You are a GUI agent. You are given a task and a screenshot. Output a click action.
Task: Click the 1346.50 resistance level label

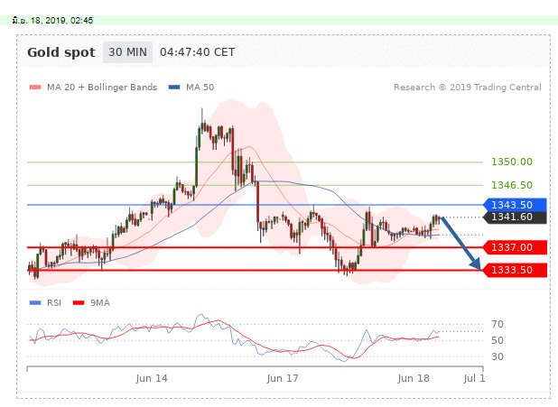coord(512,185)
